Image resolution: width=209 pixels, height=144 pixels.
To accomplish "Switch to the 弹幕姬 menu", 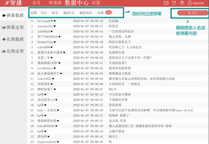I will point(55,3).
